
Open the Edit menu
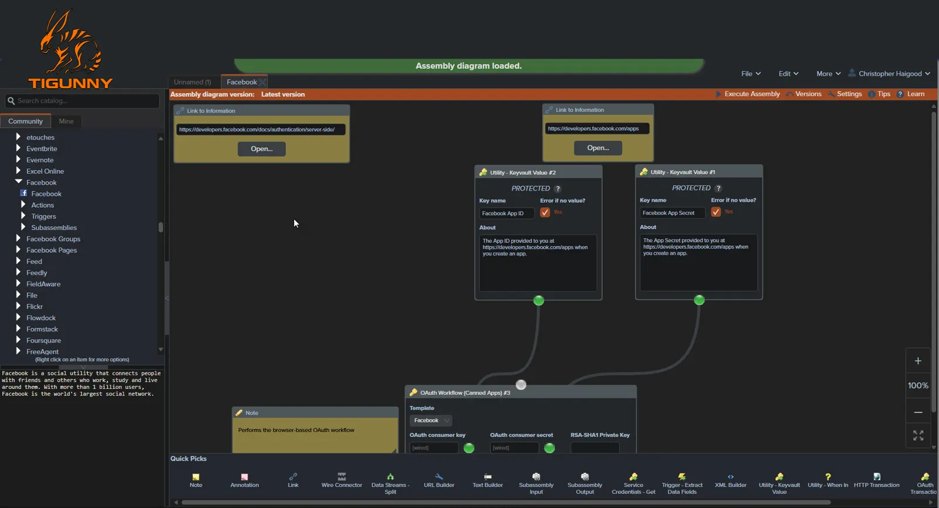789,74
